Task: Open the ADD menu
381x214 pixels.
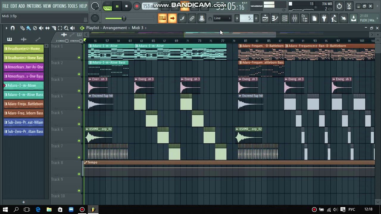Action: [22, 6]
